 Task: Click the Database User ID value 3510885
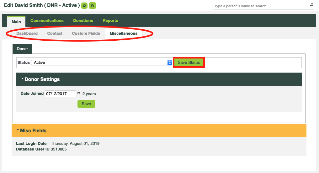(x=59, y=149)
